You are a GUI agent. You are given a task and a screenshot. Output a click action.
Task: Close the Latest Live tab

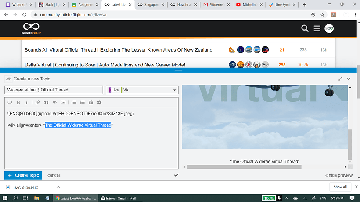click(x=130, y=4)
